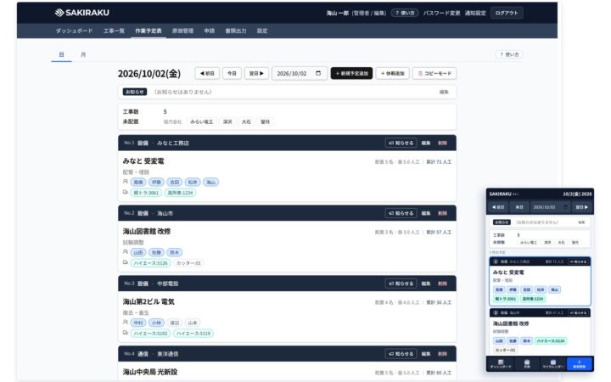The width and height of the screenshot is (611, 382).
Task: Open ダッシュボード in navigation bar
Action: [74, 31]
